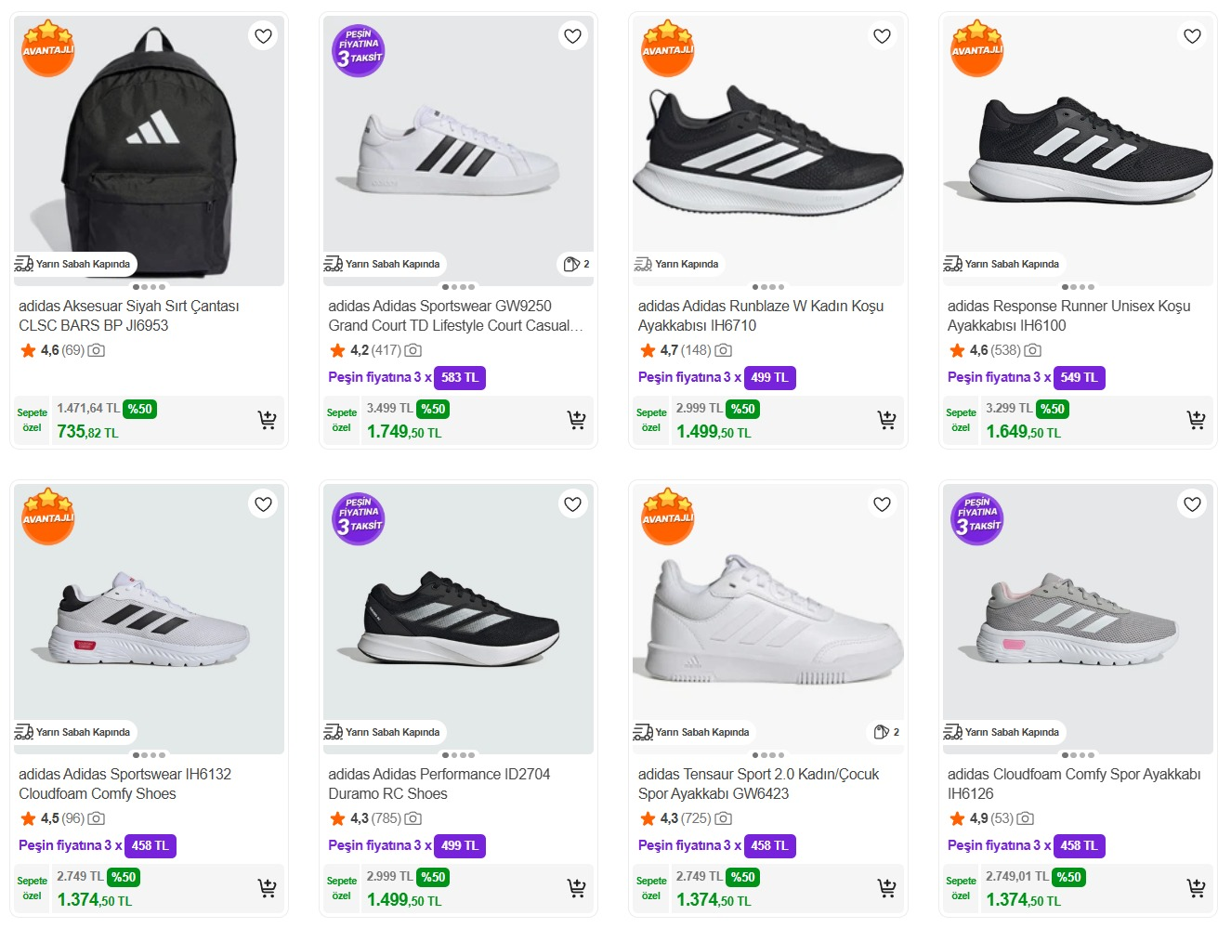Add Runblaze W IH6710 to favorites

coord(883,36)
